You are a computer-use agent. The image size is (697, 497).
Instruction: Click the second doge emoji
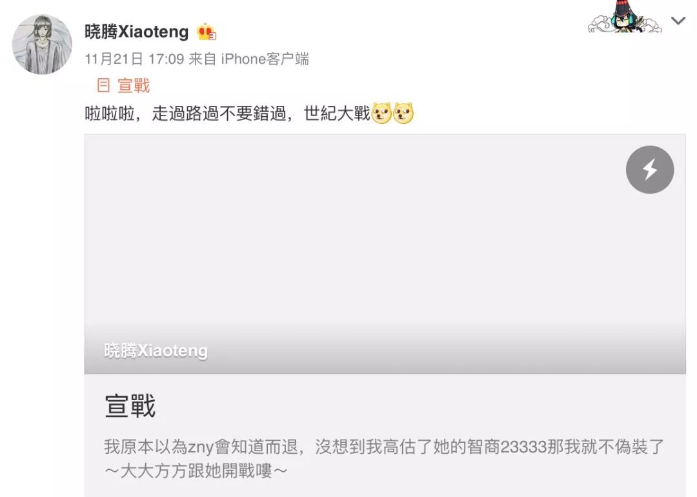(403, 113)
